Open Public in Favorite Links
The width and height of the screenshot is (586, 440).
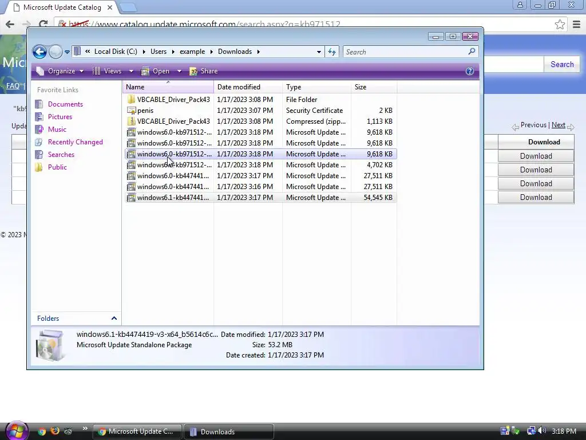click(57, 167)
